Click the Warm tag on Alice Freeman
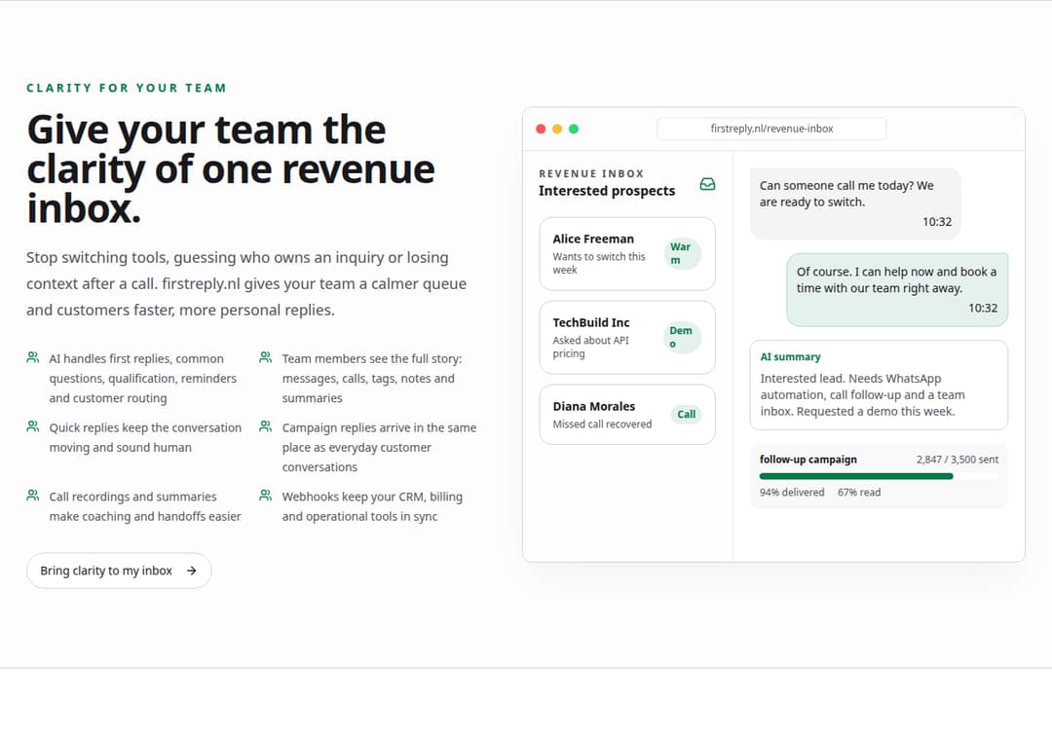This screenshot has width=1052, height=739. [x=682, y=253]
